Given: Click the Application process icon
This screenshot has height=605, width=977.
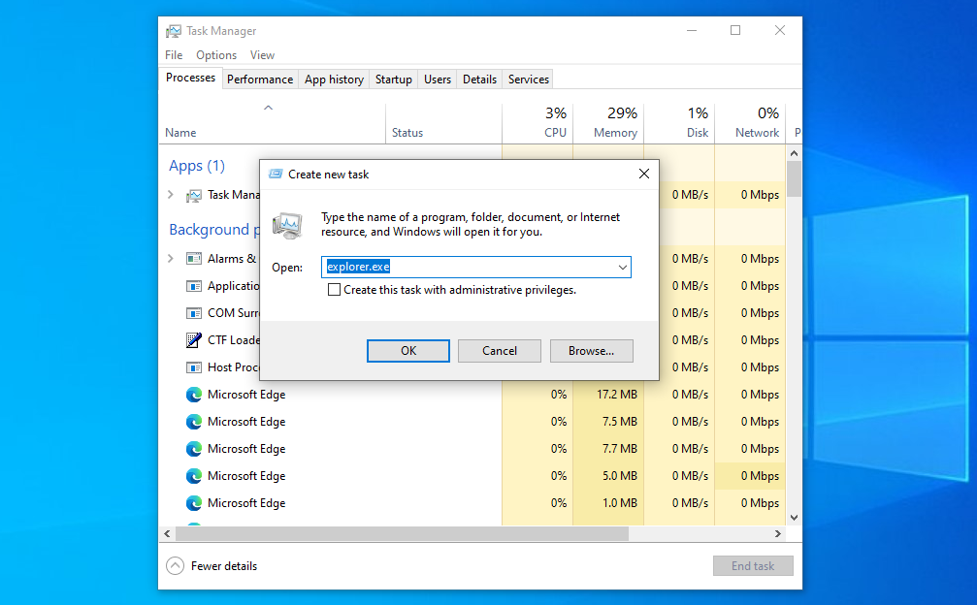Looking at the screenshot, I should pos(193,285).
